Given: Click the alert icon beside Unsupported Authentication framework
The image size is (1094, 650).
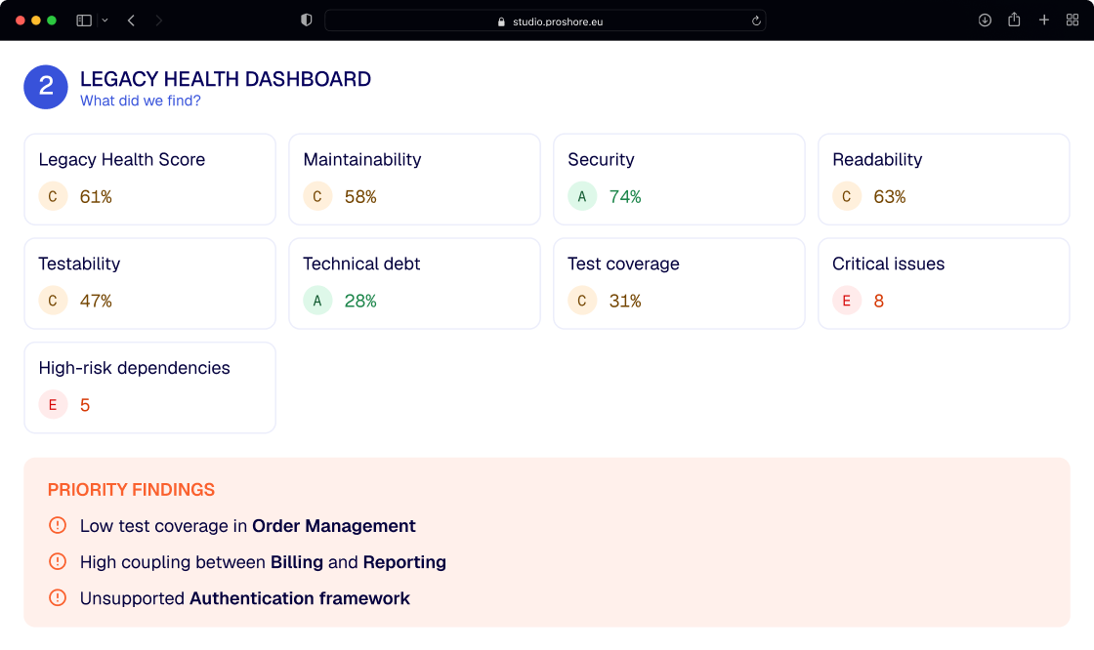Looking at the screenshot, I should pos(58,597).
